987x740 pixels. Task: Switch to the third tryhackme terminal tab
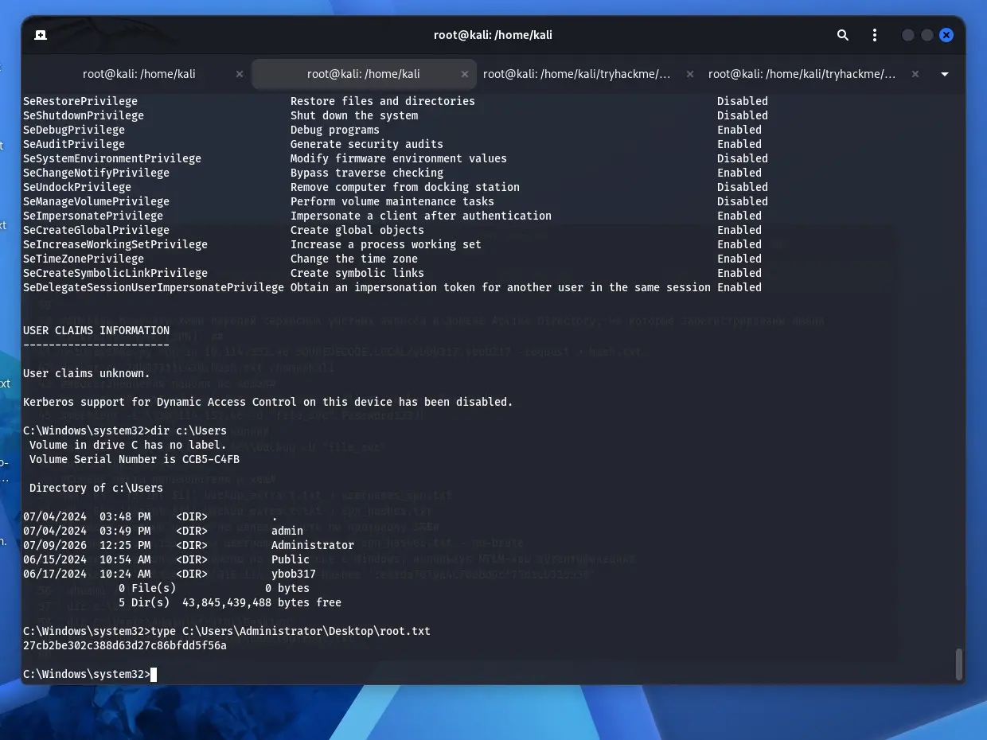[577, 74]
